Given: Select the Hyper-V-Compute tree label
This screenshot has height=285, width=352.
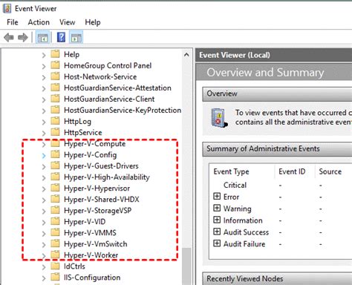Looking at the screenshot, I should 95,144.
